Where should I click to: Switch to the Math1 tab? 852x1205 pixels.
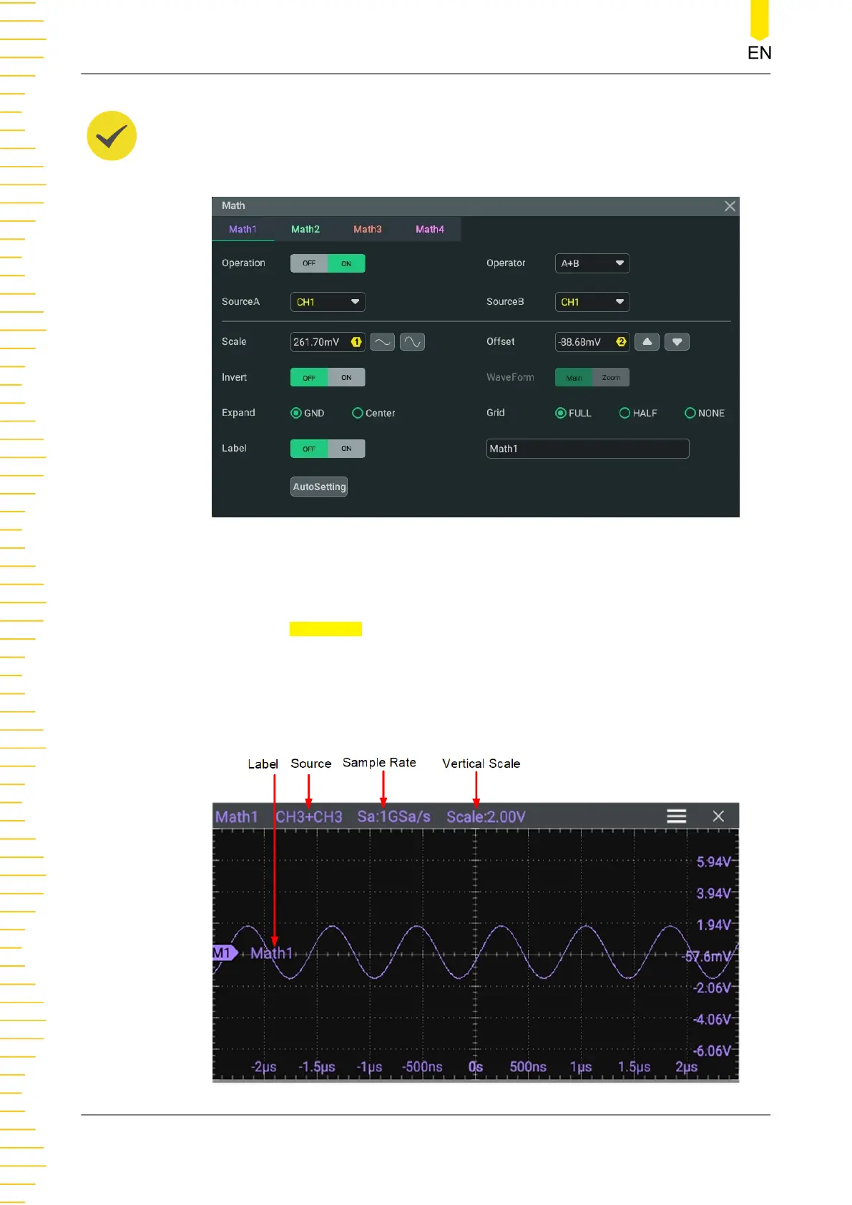tap(243, 229)
